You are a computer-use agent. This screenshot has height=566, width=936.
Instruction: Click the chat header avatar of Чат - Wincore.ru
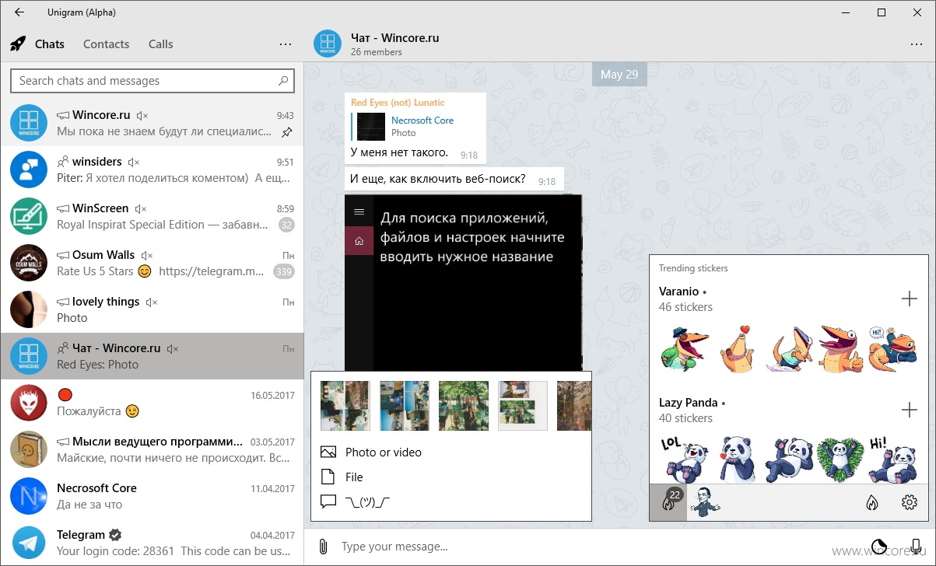[328, 44]
